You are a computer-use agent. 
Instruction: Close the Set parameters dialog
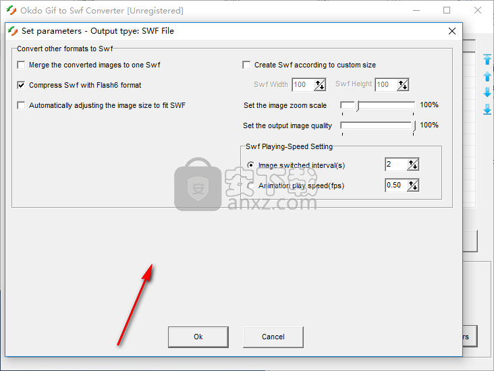tap(452, 31)
